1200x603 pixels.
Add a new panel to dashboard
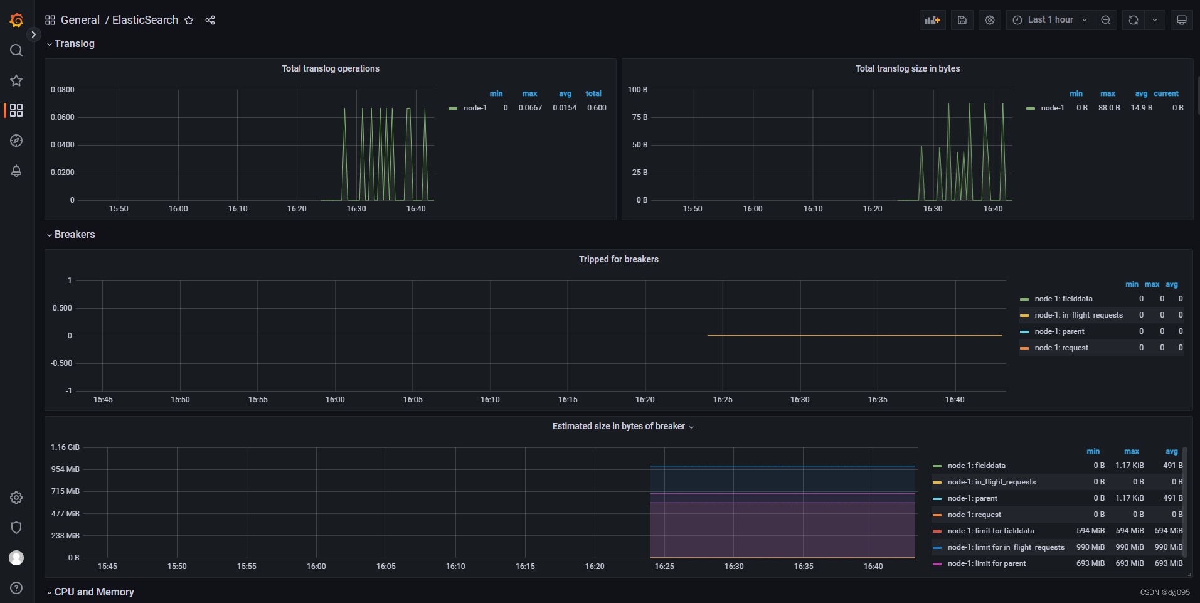[x=933, y=20]
